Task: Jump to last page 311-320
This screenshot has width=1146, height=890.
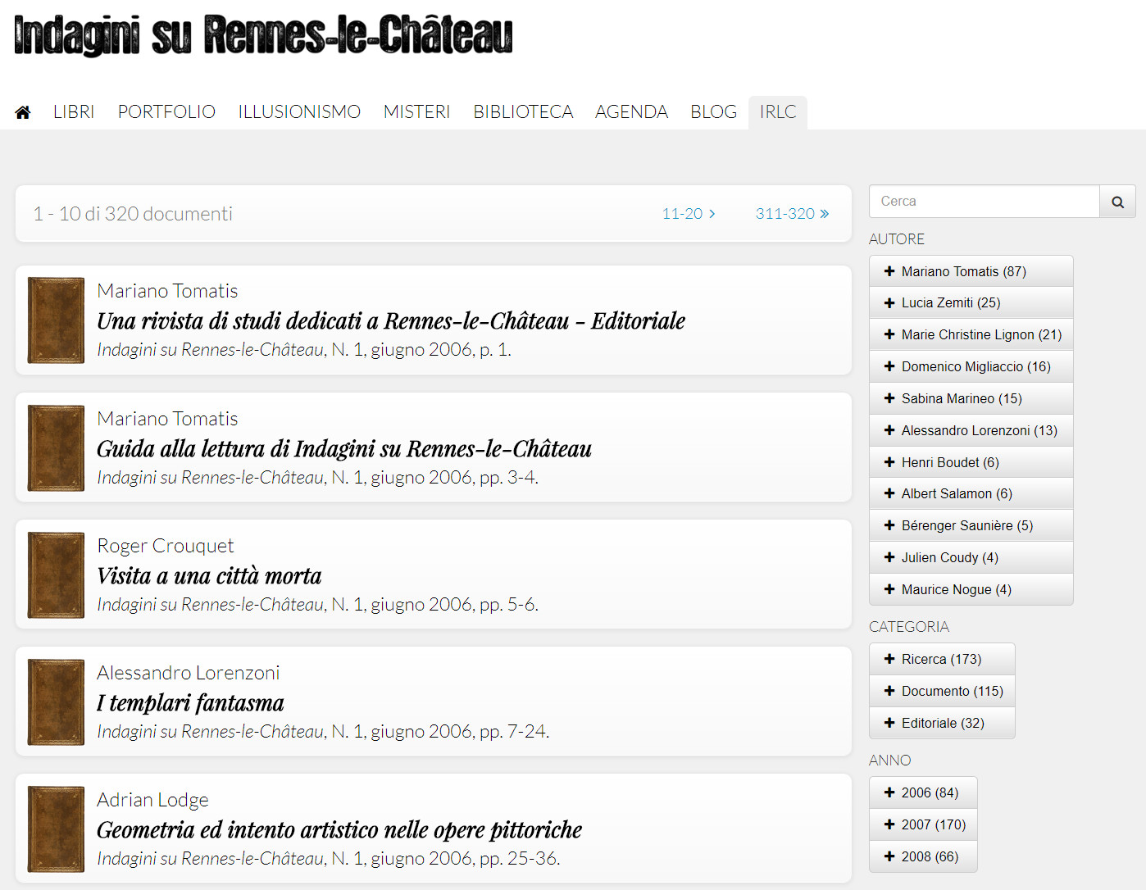Action: click(792, 214)
